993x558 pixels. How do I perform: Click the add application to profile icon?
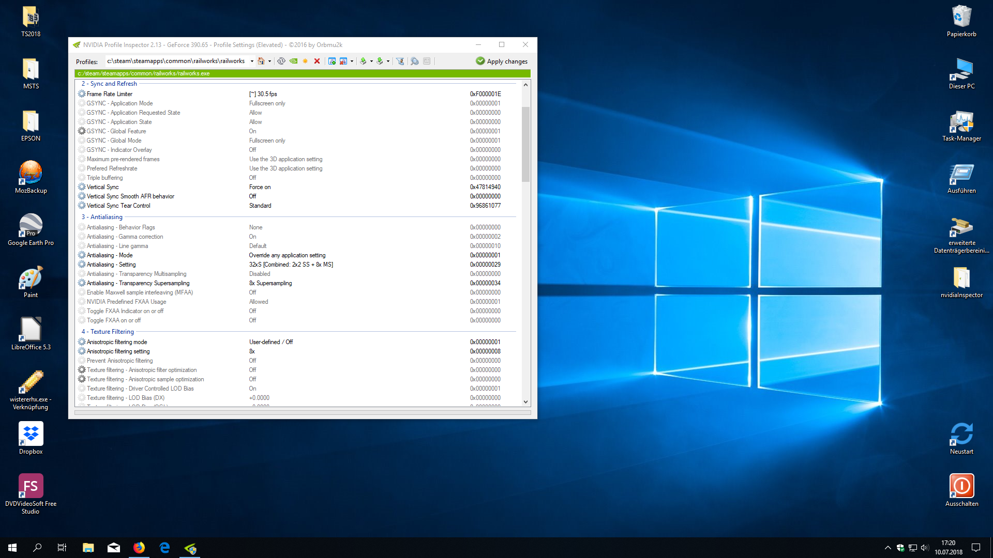(x=332, y=61)
